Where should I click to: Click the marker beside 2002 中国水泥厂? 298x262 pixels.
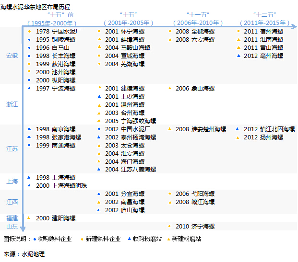point(99,129)
